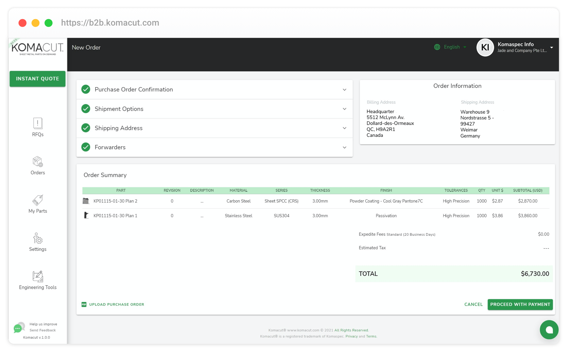Expand the Shipping Address section chevron

coord(344,128)
